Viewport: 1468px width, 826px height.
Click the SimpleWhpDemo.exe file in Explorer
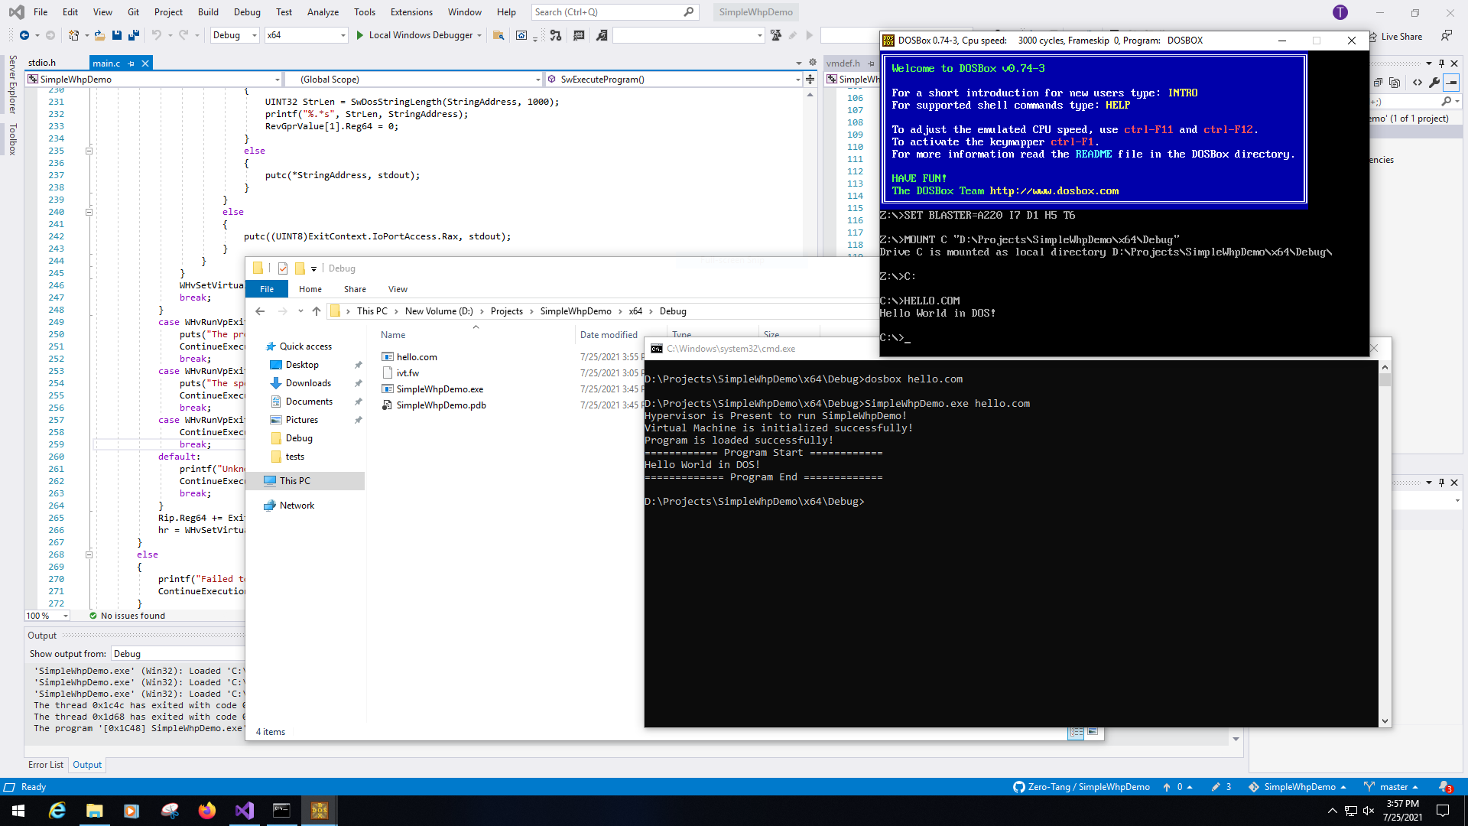click(440, 389)
